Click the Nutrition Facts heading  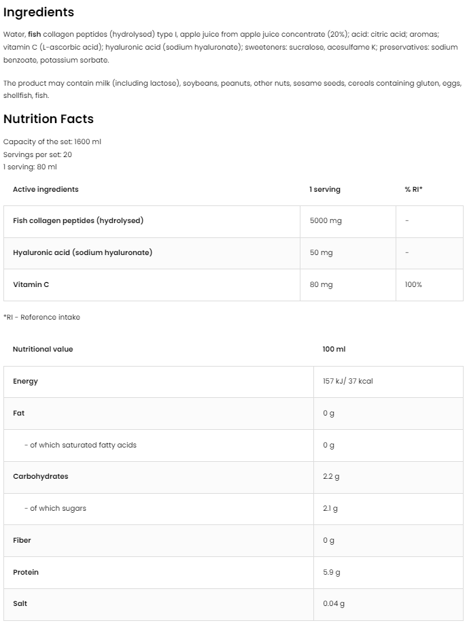click(x=48, y=119)
